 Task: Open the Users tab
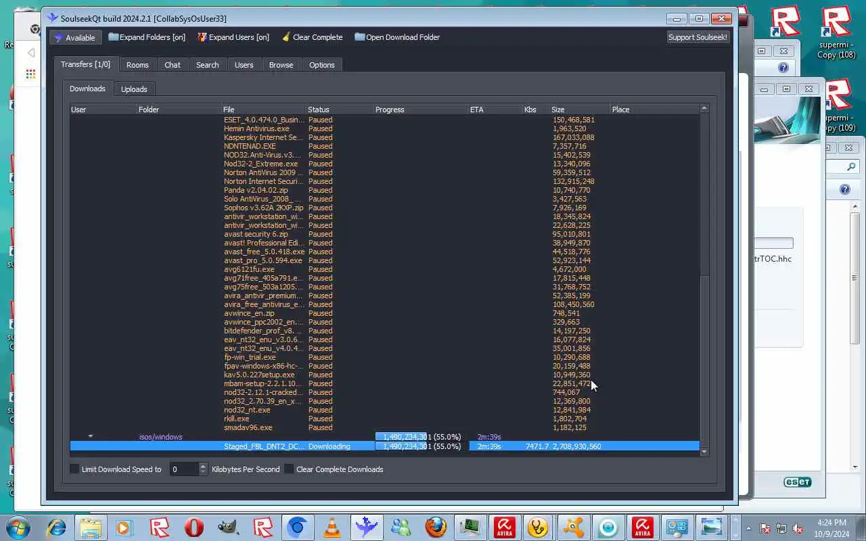(x=244, y=65)
